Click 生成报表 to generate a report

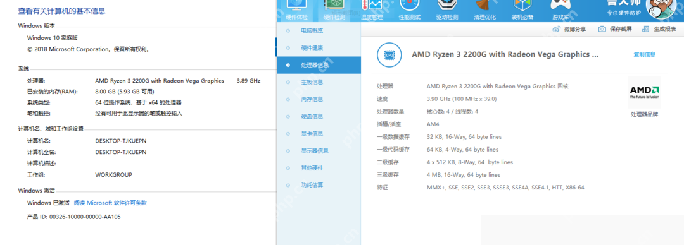(x=659, y=29)
